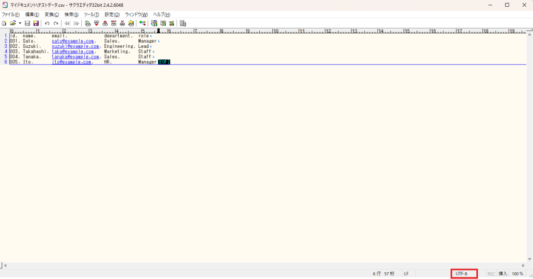Expand the dropdown arrow beside the open icon

pyautogui.click(x=20, y=23)
